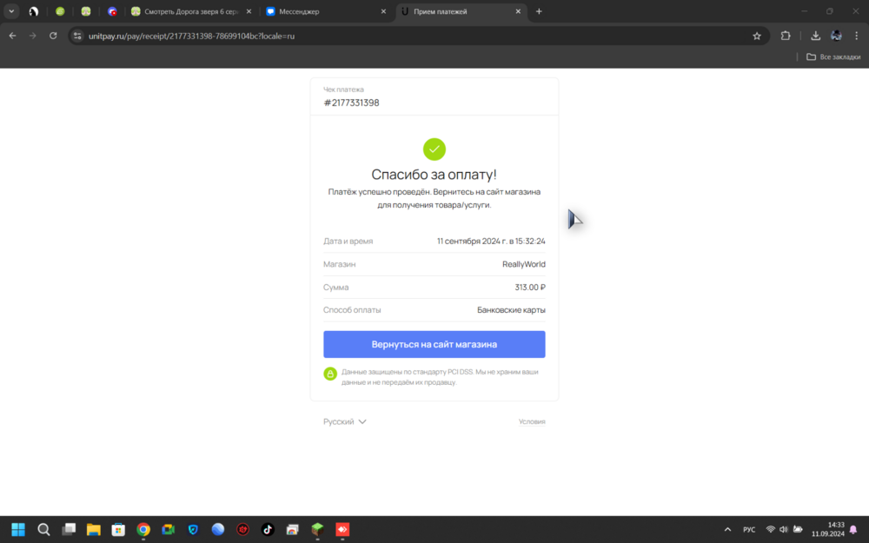Viewport: 869px width, 543px height.
Task: Open the blue sphere app in the taskbar
Action: [x=218, y=530]
